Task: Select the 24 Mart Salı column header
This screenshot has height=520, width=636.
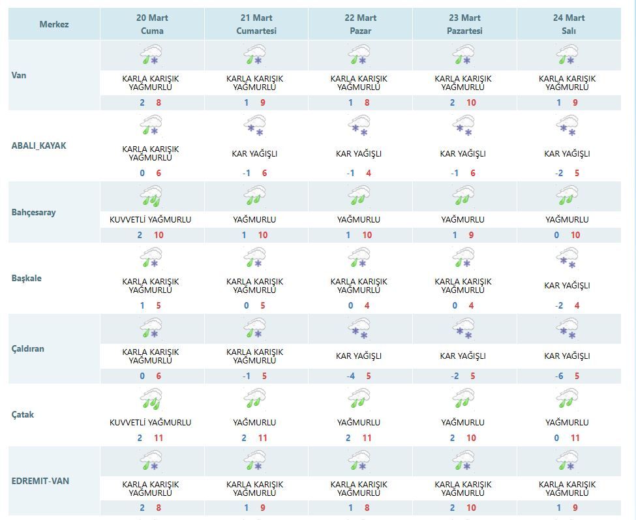Action: (569, 25)
